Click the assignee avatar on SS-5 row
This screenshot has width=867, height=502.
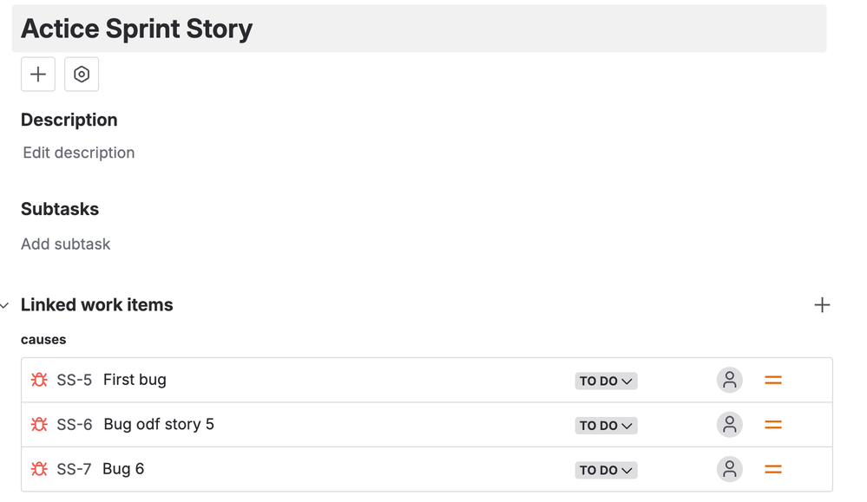[x=729, y=380]
